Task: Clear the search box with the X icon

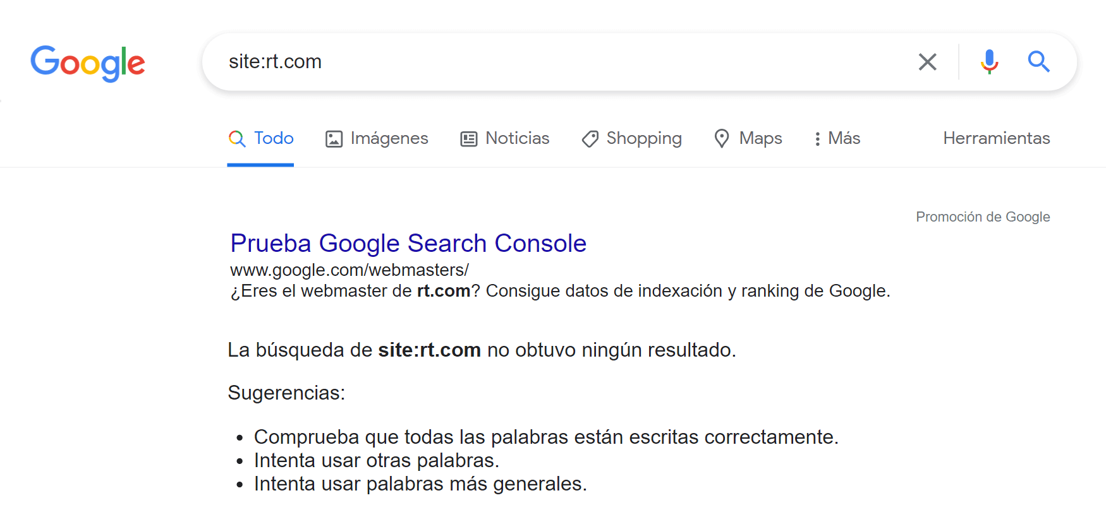Action: pyautogui.click(x=927, y=62)
